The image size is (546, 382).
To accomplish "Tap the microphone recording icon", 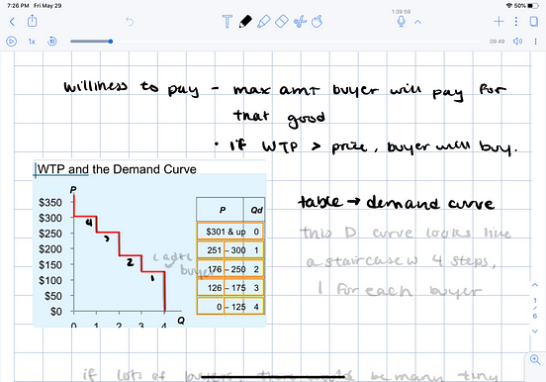I will coord(402,22).
